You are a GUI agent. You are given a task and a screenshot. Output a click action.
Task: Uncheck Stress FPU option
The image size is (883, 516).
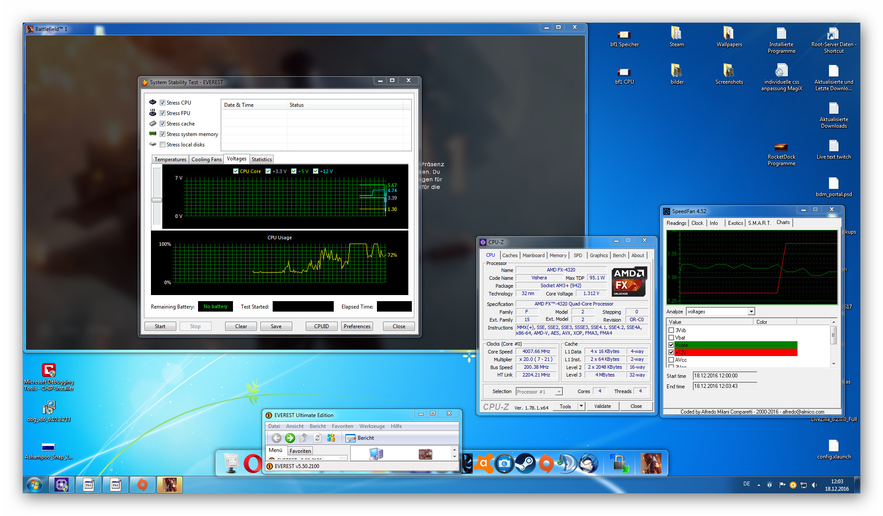click(162, 113)
